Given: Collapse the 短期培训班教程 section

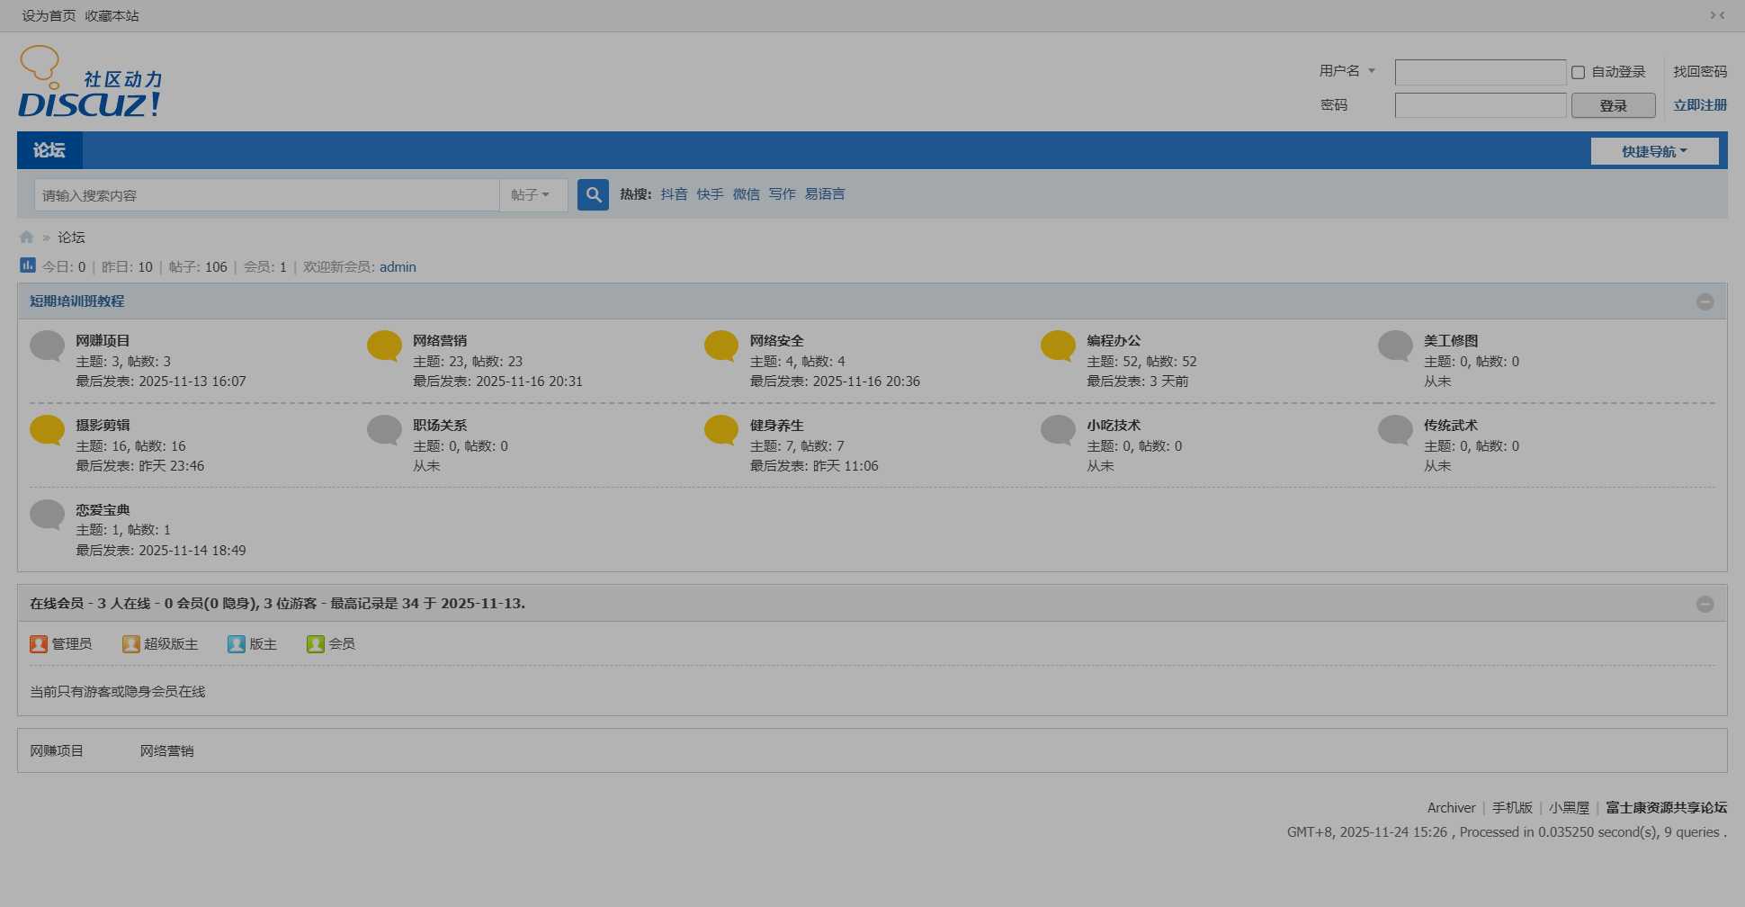Looking at the screenshot, I should coord(1705,302).
